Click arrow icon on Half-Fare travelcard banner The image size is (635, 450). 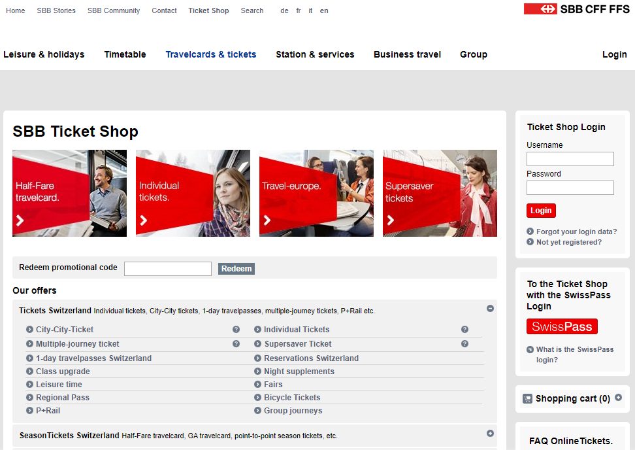click(20, 220)
